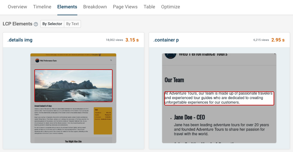Open the Page Views tab
The height and width of the screenshot is (152, 293).
click(125, 7)
